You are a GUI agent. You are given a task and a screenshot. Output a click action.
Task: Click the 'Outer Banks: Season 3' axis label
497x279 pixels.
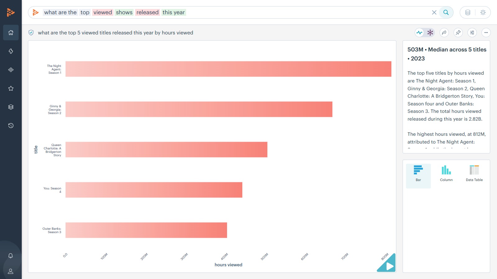tap(52, 230)
